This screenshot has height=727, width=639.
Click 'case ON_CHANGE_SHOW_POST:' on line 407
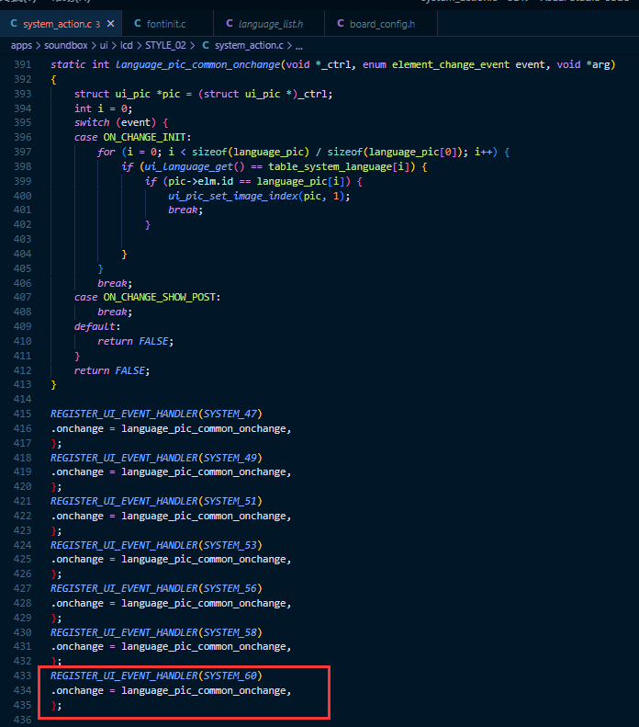click(x=147, y=297)
